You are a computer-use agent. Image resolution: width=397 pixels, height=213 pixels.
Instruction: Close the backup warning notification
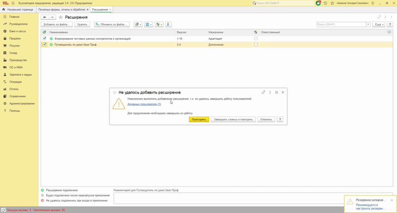pos(392,200)
